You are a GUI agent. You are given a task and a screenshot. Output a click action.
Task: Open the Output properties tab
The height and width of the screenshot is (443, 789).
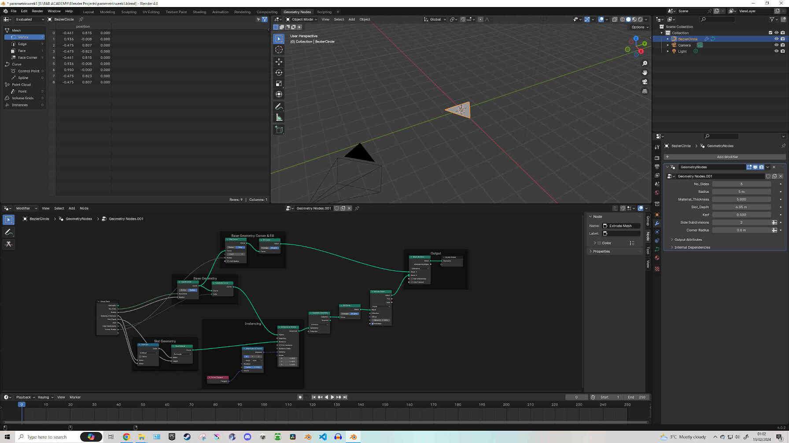pos(657,167)
